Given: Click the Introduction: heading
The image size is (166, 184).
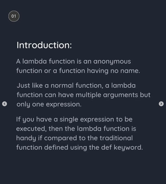Looking at the screenshot, I should [44, 45].
